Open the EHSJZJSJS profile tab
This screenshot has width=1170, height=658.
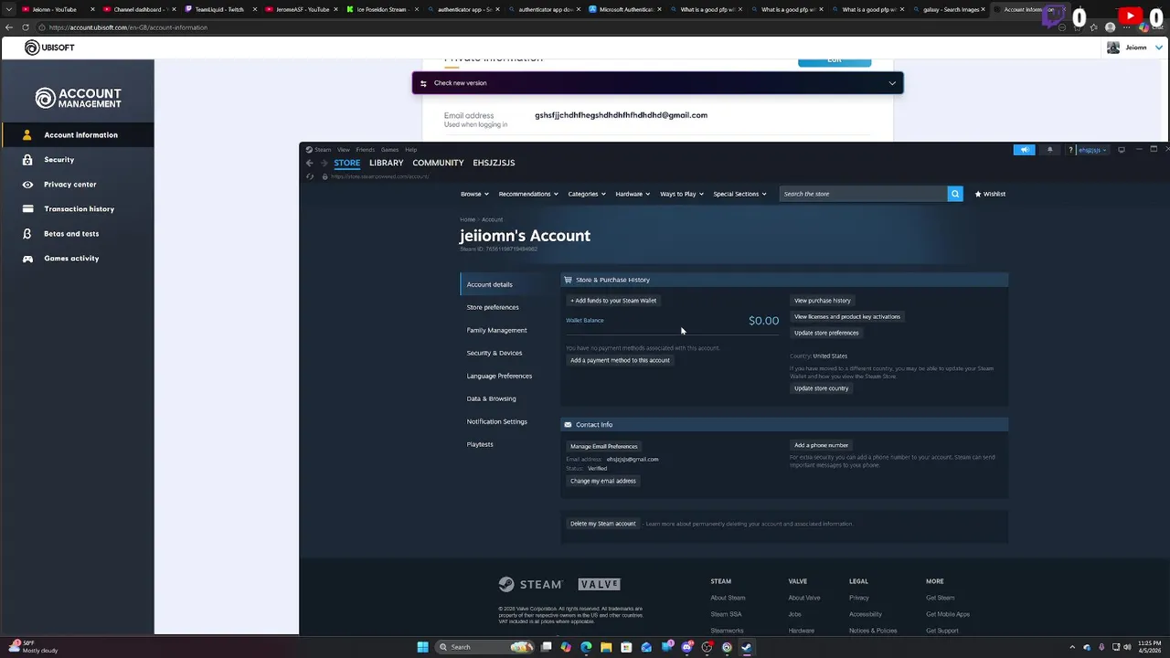coord(494,163)
